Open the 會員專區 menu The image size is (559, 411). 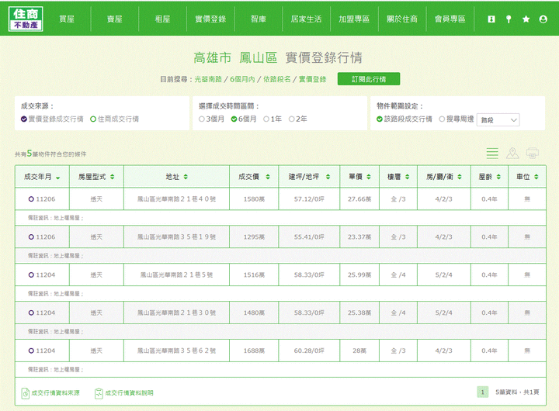pos(450,19)
